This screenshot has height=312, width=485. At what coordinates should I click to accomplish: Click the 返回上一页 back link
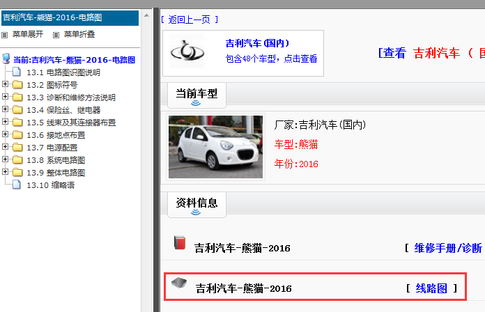tap(190, 19)
